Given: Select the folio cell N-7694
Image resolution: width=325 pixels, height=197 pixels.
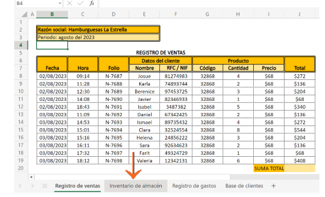Looking at the screenshot, I should [113, 130].
